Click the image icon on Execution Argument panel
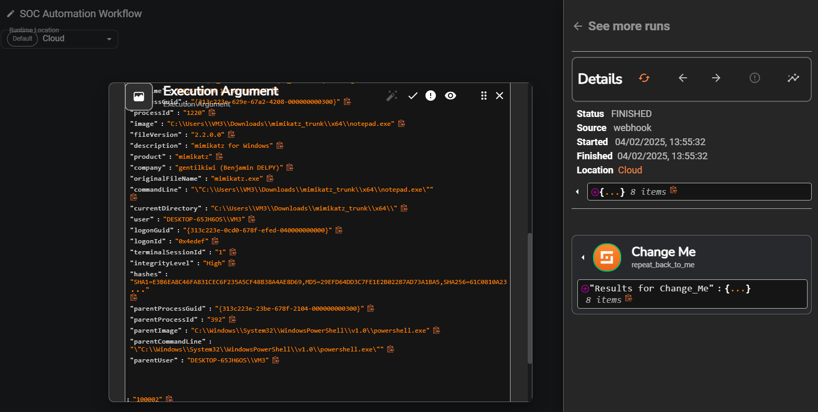This screenshot has height=412, width=818. [x=139, y=97]
